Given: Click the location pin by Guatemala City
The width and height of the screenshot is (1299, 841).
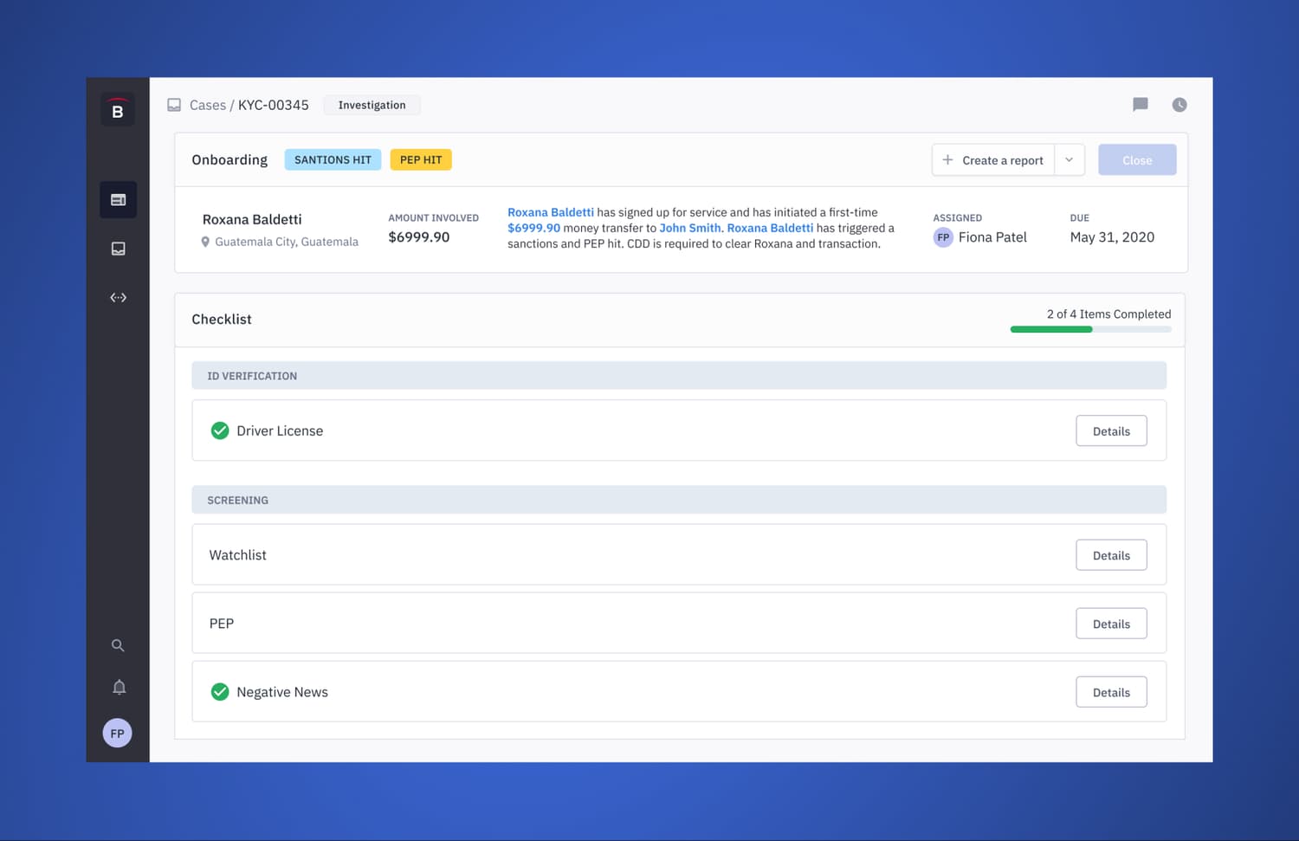Looking at the screenshot, I should point(205,243).
